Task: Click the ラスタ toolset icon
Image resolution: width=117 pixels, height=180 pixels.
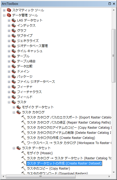Action: [14, 102]
